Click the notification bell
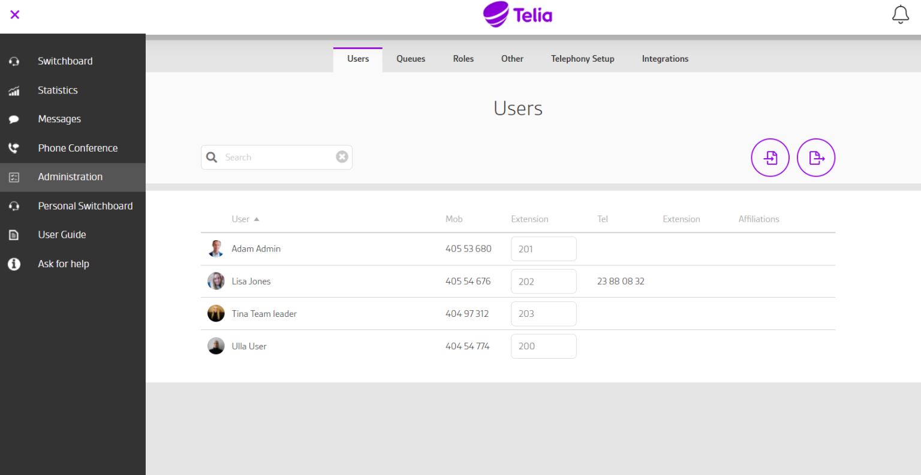This screenshot has height=475, width=921. tap(900, 14)
